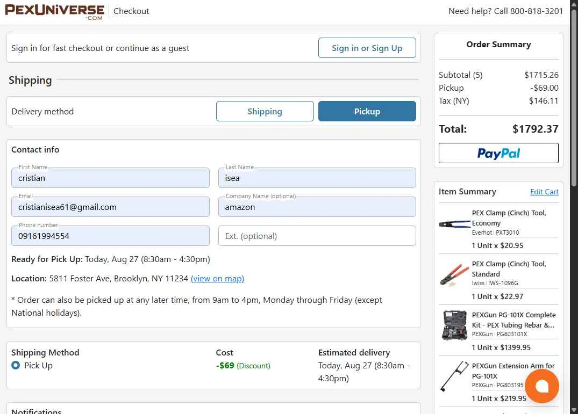The image size is (578, 414).
Task: Choose Pickup delivery method
Action: [367, 111]
